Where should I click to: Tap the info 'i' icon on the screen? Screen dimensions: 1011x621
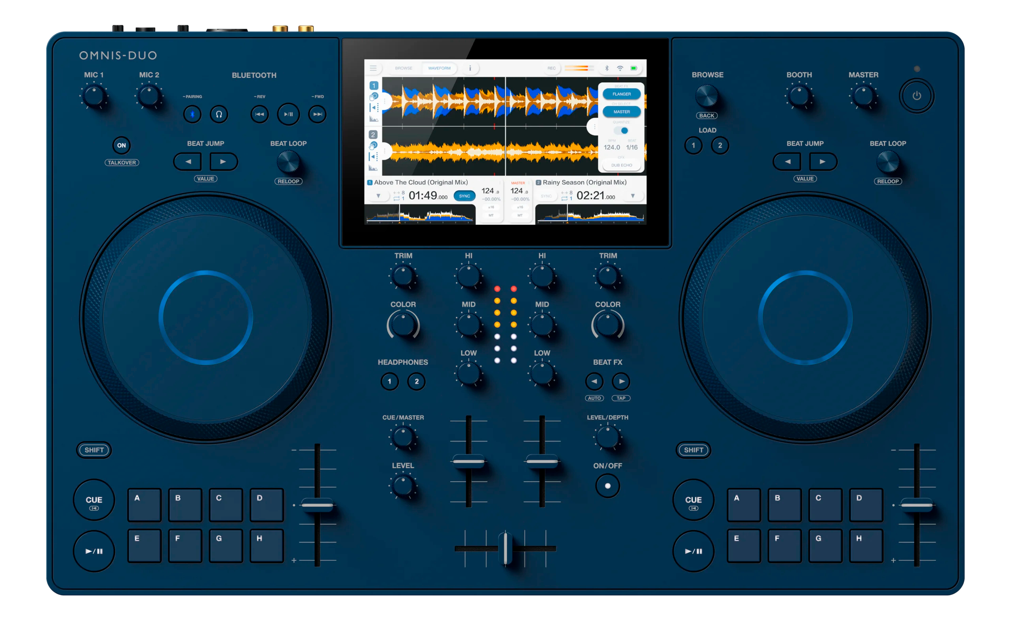point(470,68)
